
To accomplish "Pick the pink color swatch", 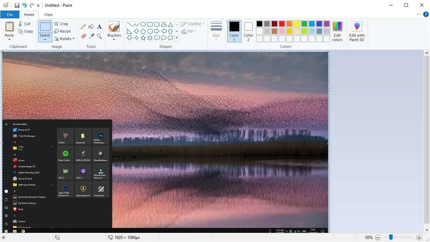I will click(x=282, y=31).
